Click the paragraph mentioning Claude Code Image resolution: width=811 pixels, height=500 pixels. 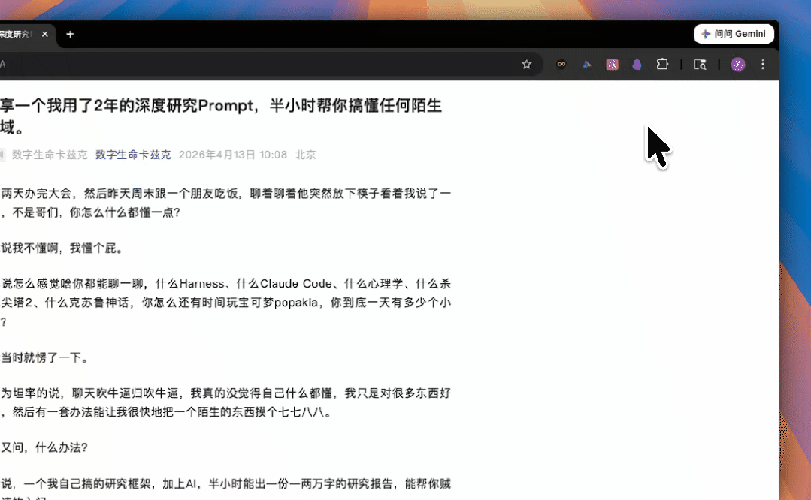click(225, 302)
